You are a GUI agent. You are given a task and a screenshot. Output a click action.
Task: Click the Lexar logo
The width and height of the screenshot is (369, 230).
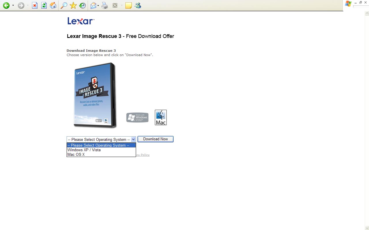click(x=81, y=21)
